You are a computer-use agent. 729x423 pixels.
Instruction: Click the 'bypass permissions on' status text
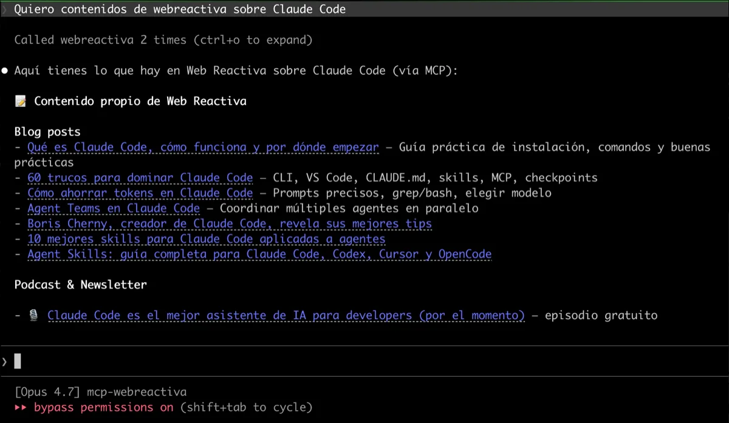tap(104, 407)
